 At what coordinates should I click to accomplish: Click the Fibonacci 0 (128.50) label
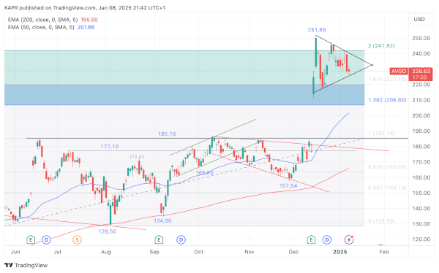pyautogui.click(x=381, y=221)
